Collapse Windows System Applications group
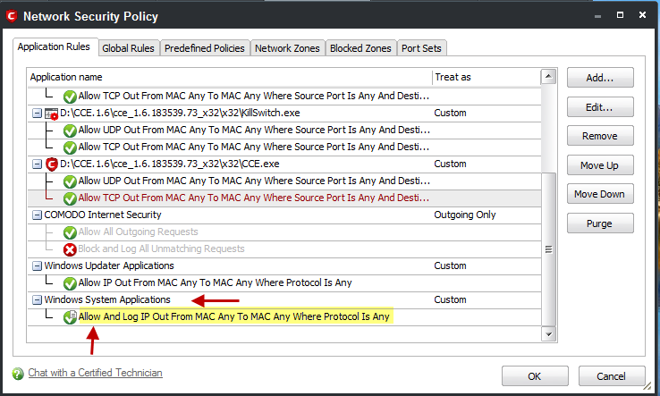Image resolution: width=660 pixels, height=396 pixels. point(37,299)
